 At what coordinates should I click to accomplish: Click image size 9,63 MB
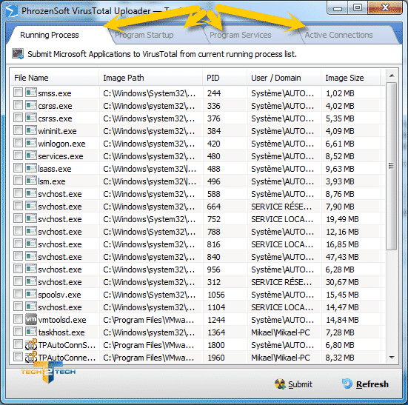click(x=340, y=169)
